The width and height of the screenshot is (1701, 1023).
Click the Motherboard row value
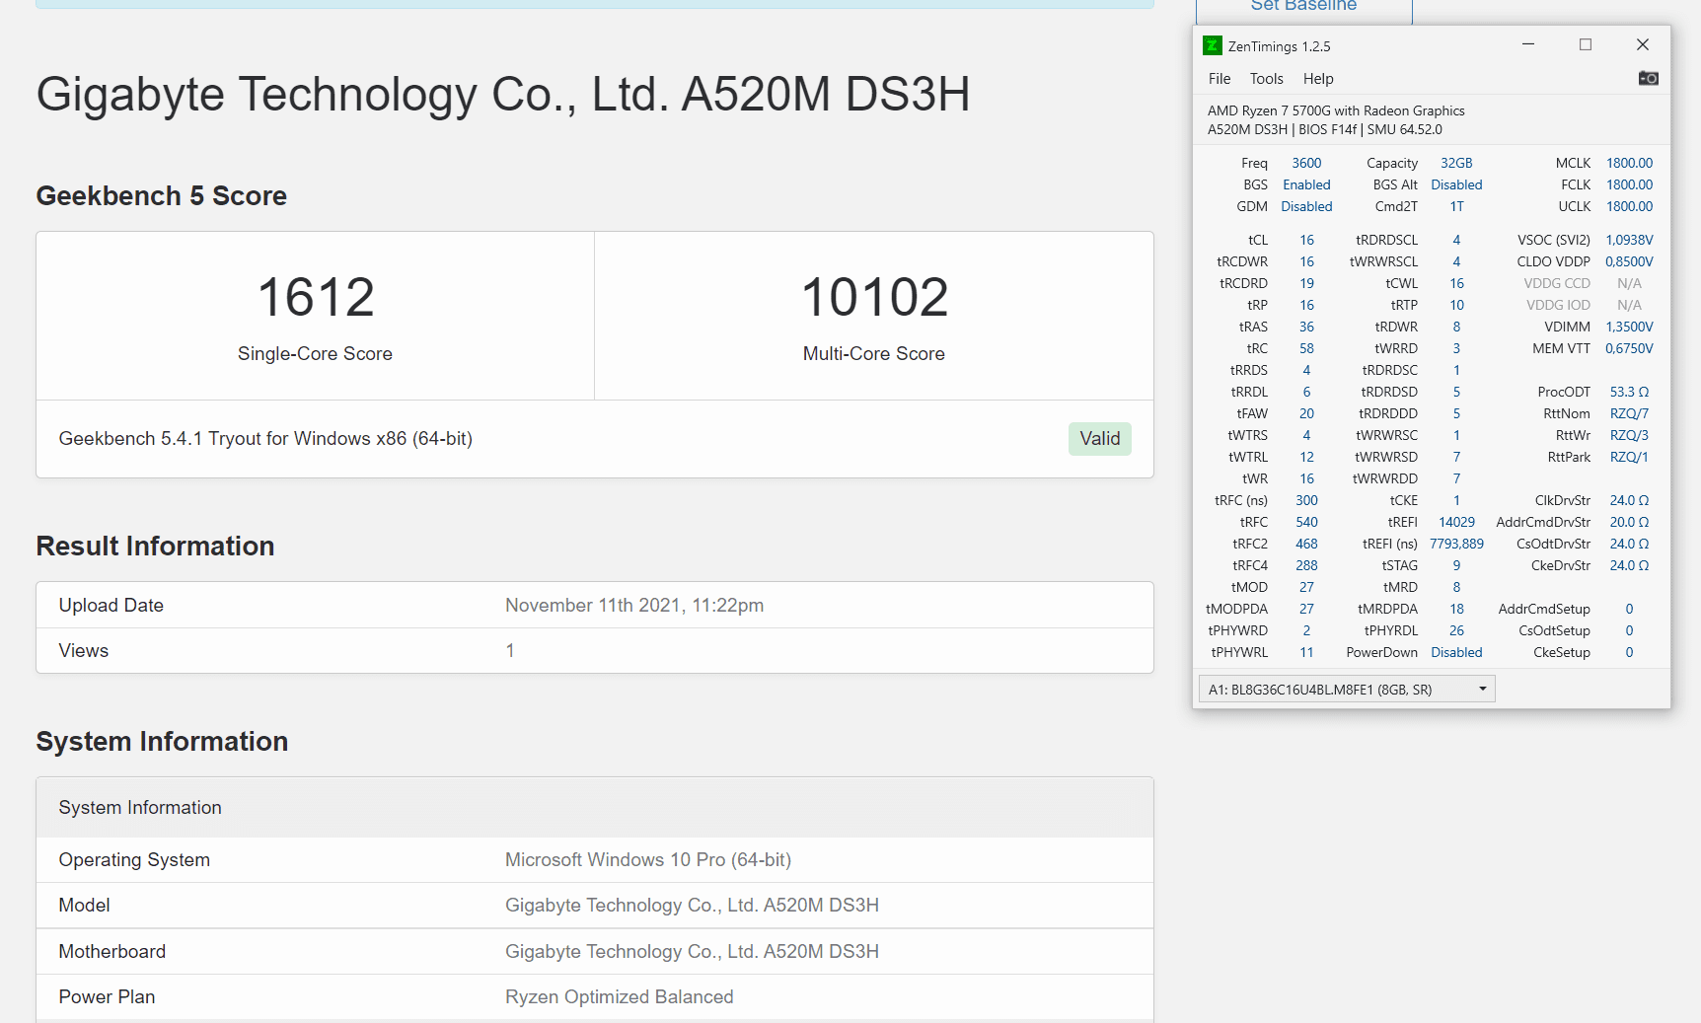coord(692,952)
